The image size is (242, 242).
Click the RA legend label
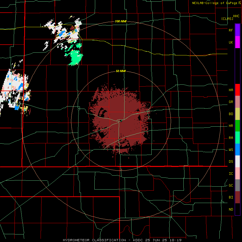[231, 138]
